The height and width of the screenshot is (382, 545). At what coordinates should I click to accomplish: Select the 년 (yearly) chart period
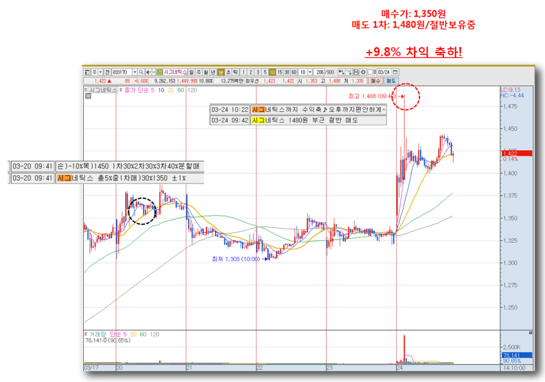point(213,72)
